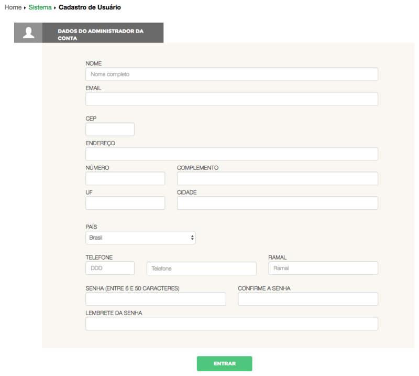
Task: Focus the ENDEREÇO address field
Action: pos(231,154)
